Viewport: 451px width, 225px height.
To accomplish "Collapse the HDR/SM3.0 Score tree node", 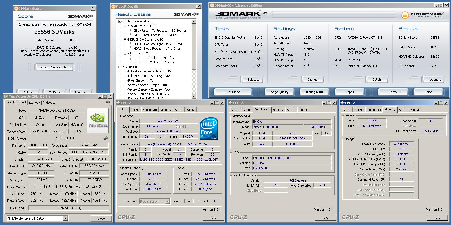I will click(x=125, y=39).
